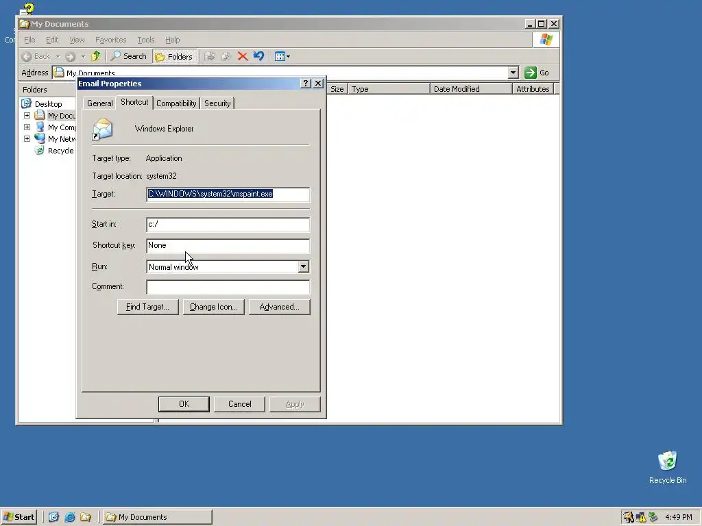Image resolution: width=702 pixels, height=526 pixels.
Task: Click the blue Undo arrow icon
Action: point(258,56)
